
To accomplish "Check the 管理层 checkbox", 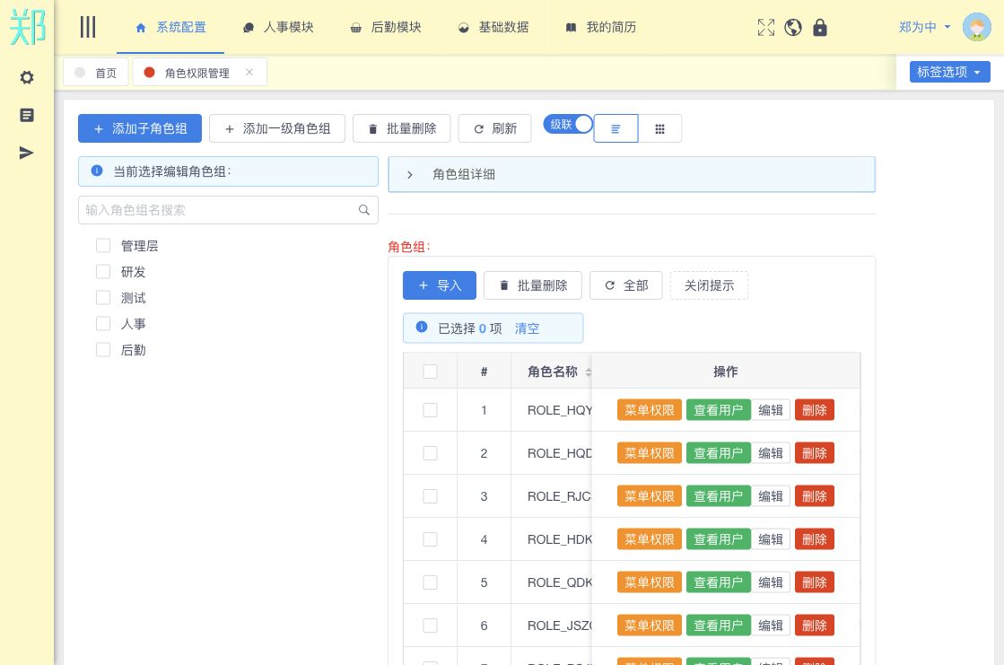I will point(103,245).
